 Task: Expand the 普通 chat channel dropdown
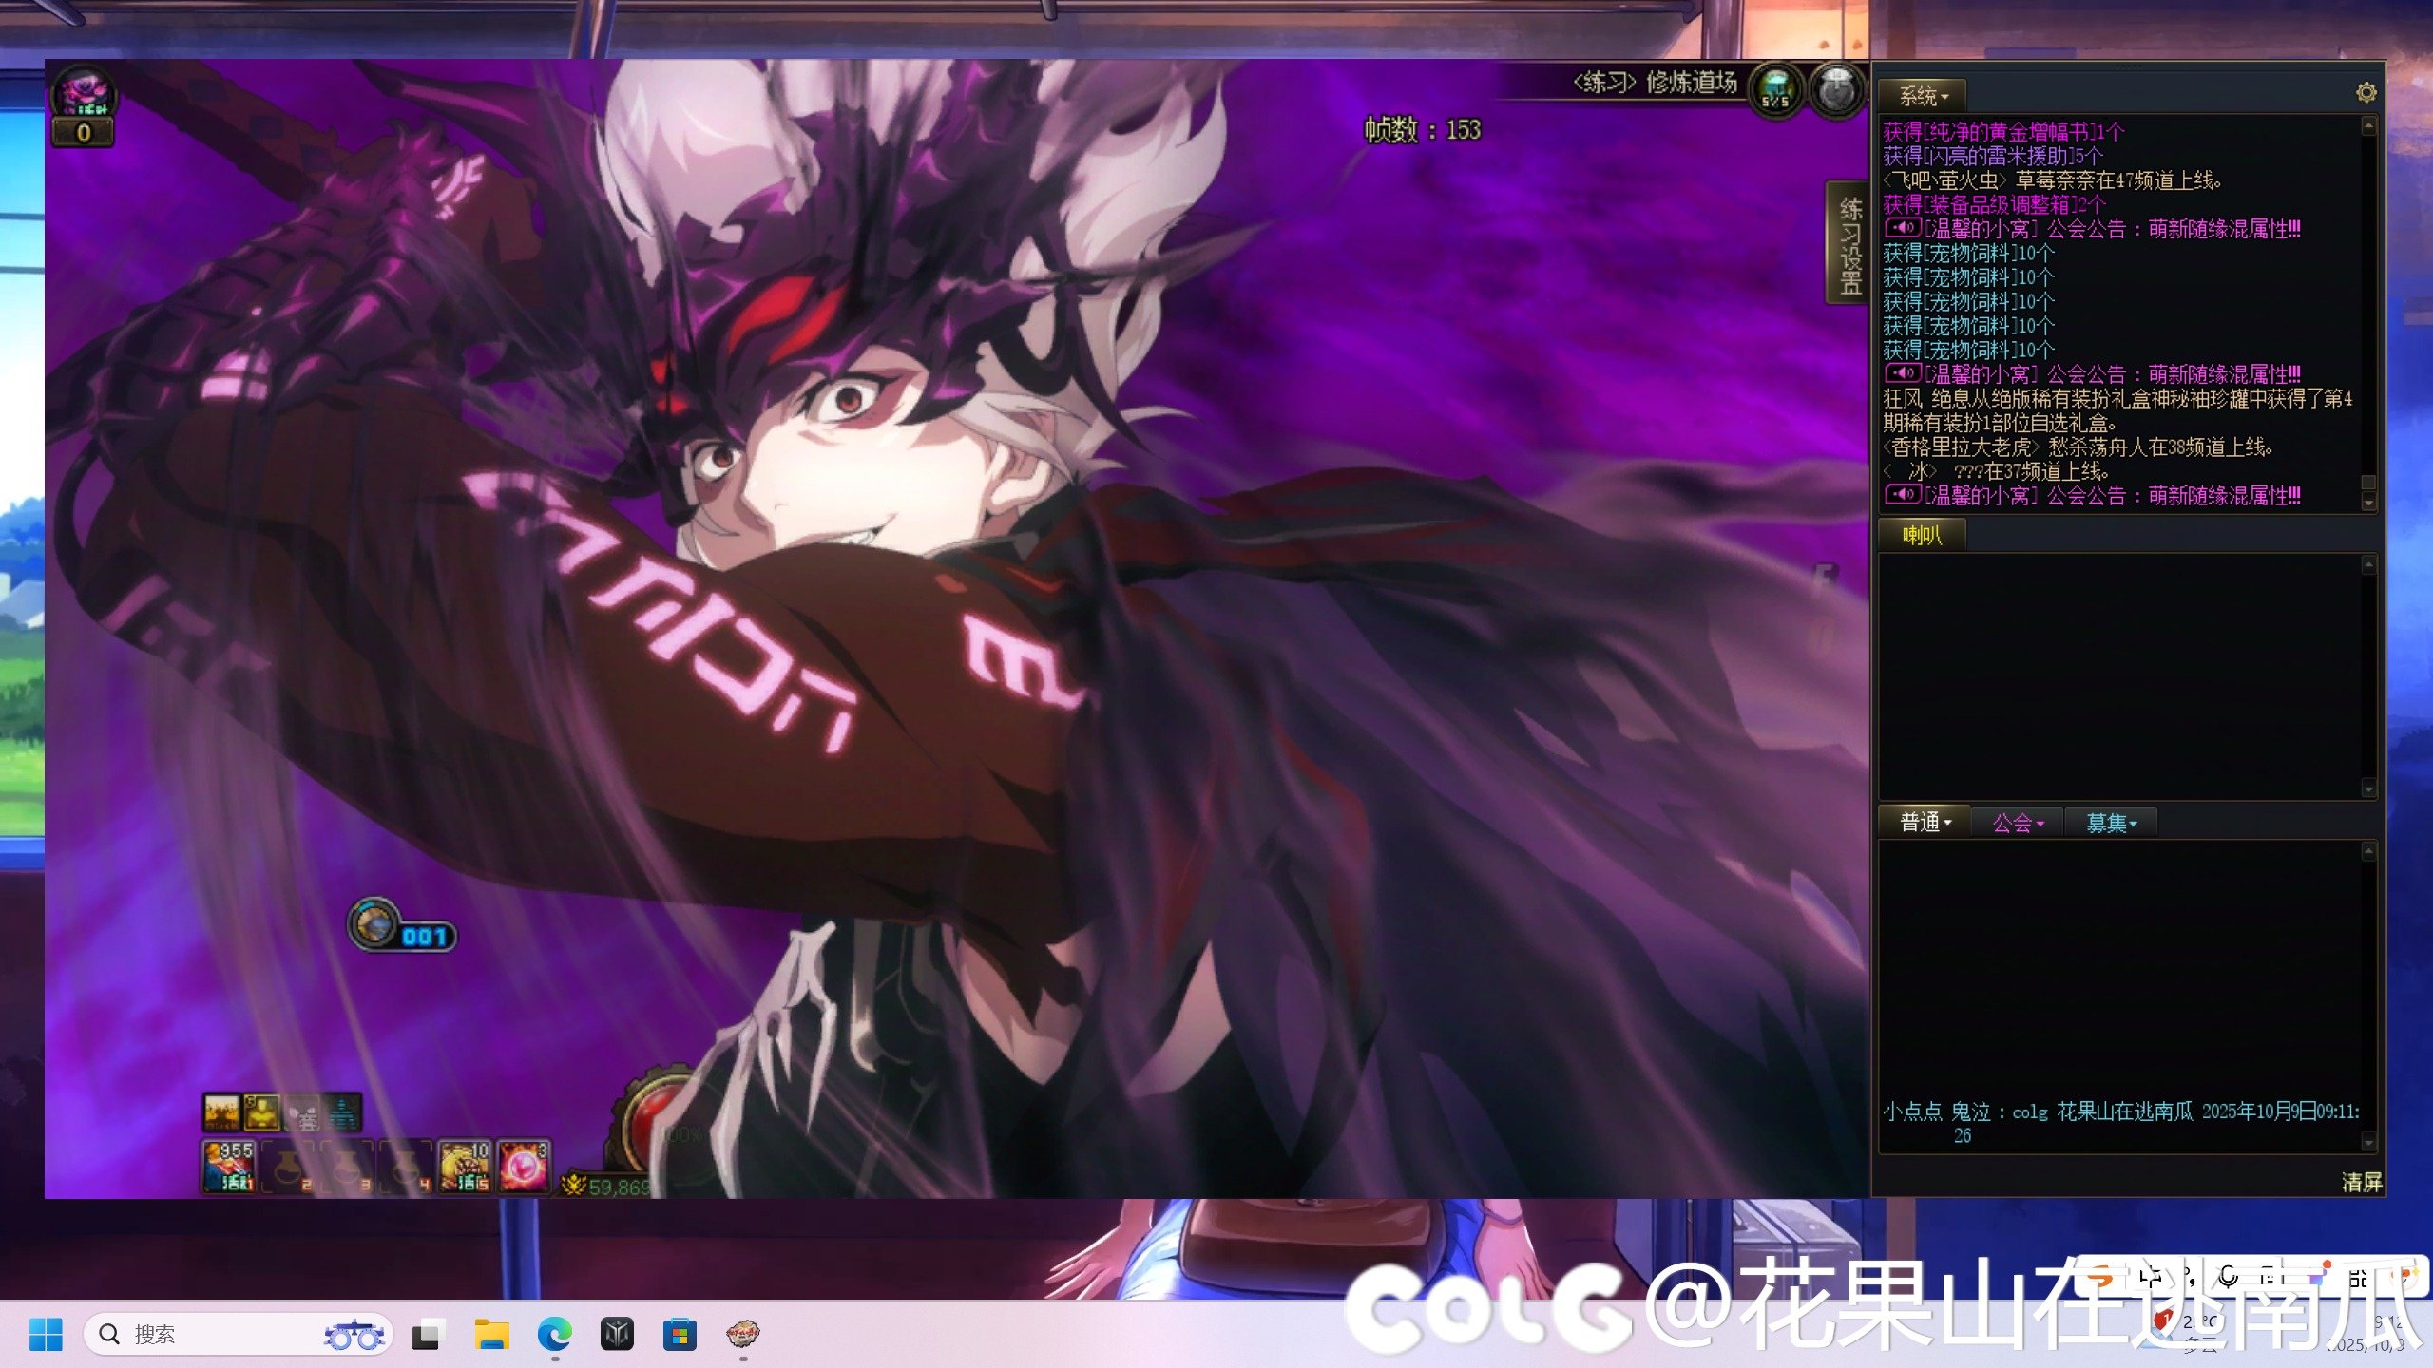click(1925, 822)
